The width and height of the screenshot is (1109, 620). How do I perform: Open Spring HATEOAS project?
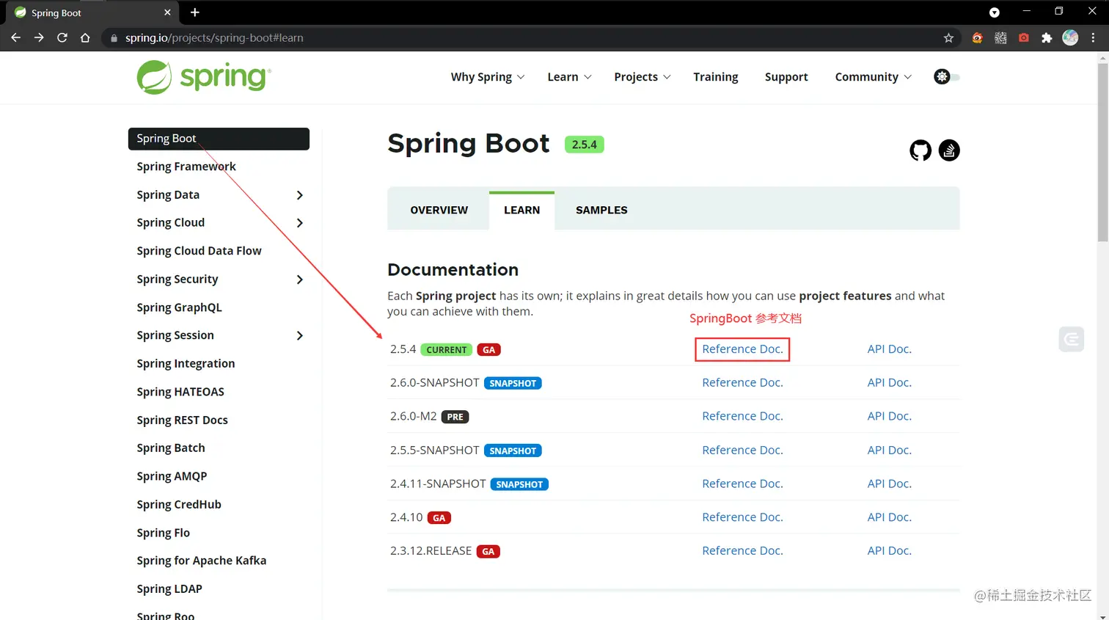point(180,392)
